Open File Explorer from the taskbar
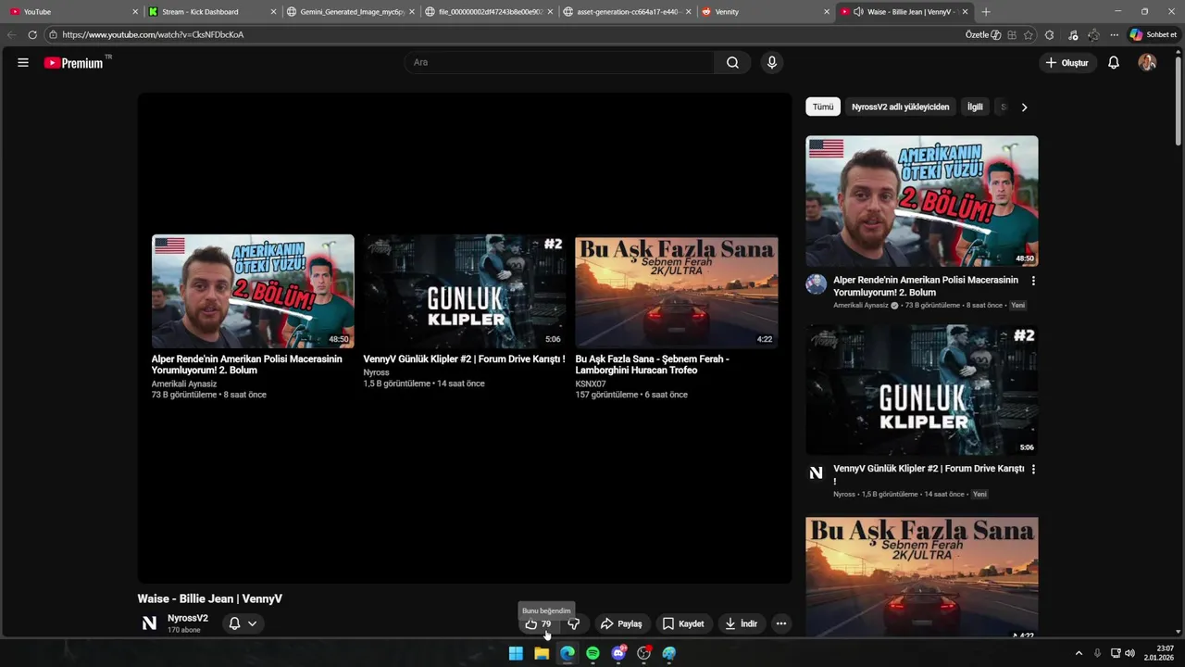Viewport: 1185px width, 667px height. click(x=542, y=653)
